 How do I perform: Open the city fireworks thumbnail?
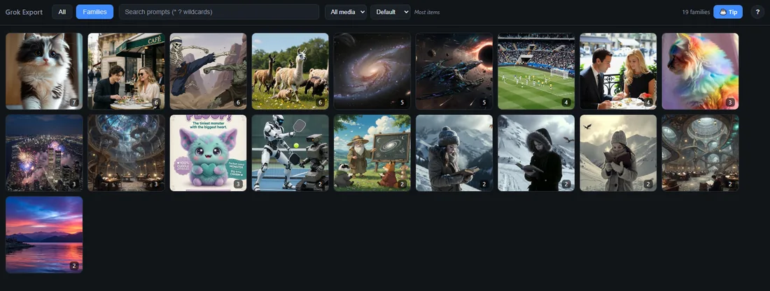click(x=44, y=153)
